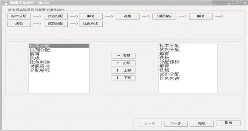The height and width of the screenshot is (131, 248).
Task: Click the 洗板 button in second row
Action: click(x=19, y=24)
